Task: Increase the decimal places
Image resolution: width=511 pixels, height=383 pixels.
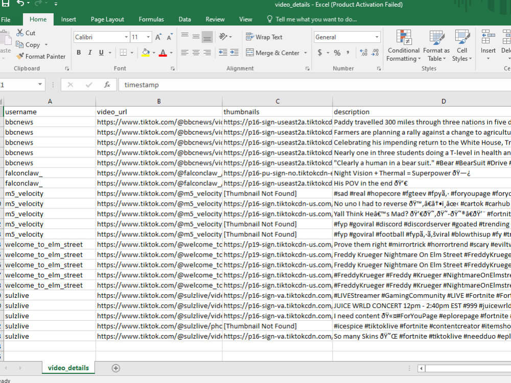Action: pos(364,53)
